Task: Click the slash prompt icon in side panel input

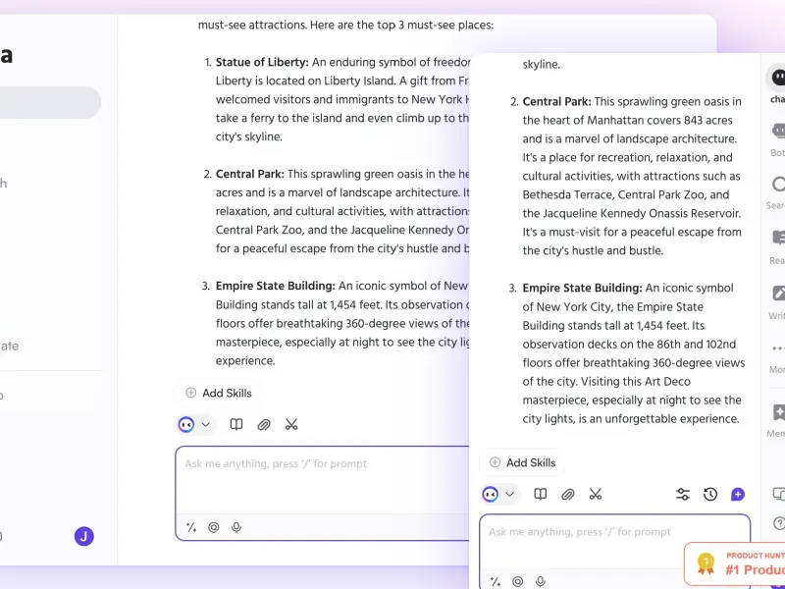Action: coord(496,581)
